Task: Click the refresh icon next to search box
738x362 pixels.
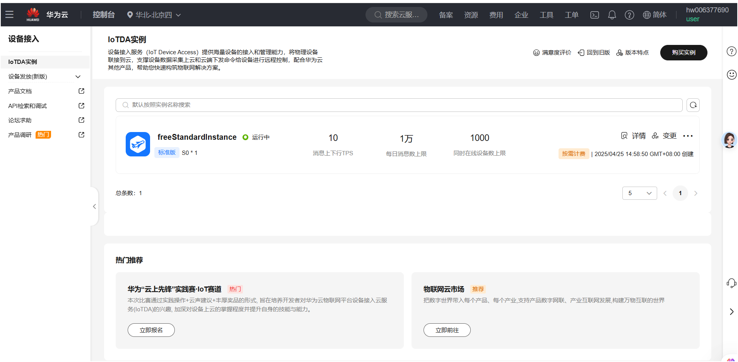Action: tap(693, 105)
